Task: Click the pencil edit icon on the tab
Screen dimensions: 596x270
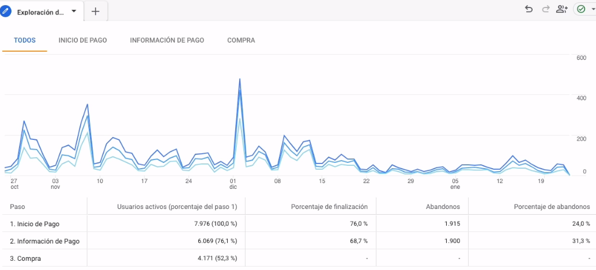Action: pos(6,12)
